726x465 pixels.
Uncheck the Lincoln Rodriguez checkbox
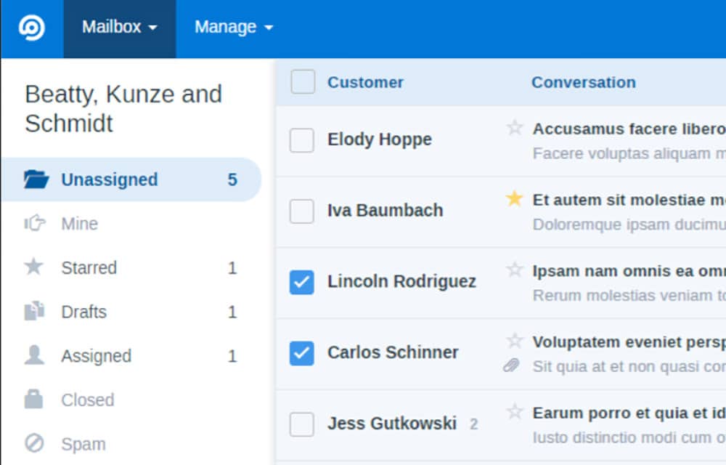click(302, 282)
